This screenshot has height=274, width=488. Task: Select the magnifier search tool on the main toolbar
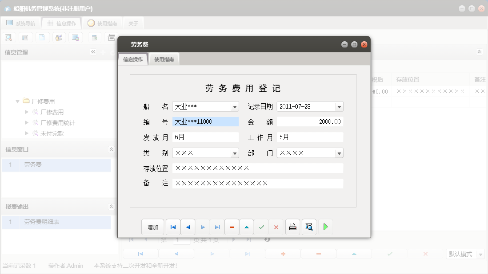coord(8,37)
